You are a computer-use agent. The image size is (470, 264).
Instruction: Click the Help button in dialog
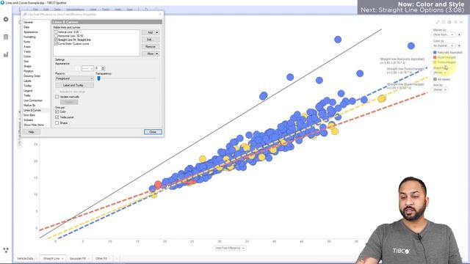pos(31,132)
